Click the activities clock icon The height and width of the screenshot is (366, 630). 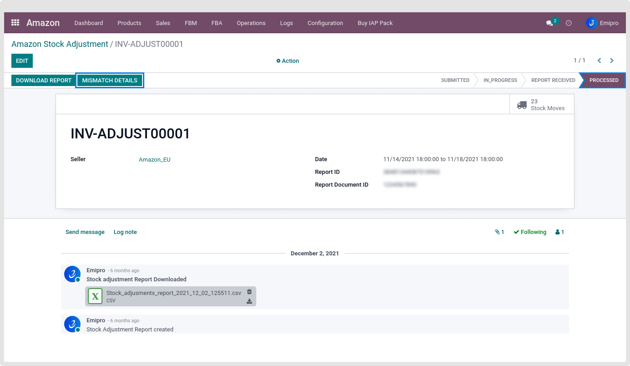click(x=569, y=23)
